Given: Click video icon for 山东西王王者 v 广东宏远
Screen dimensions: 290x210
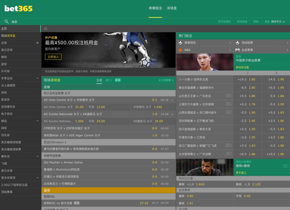Looking at the screenshot, I should point(228,96).
